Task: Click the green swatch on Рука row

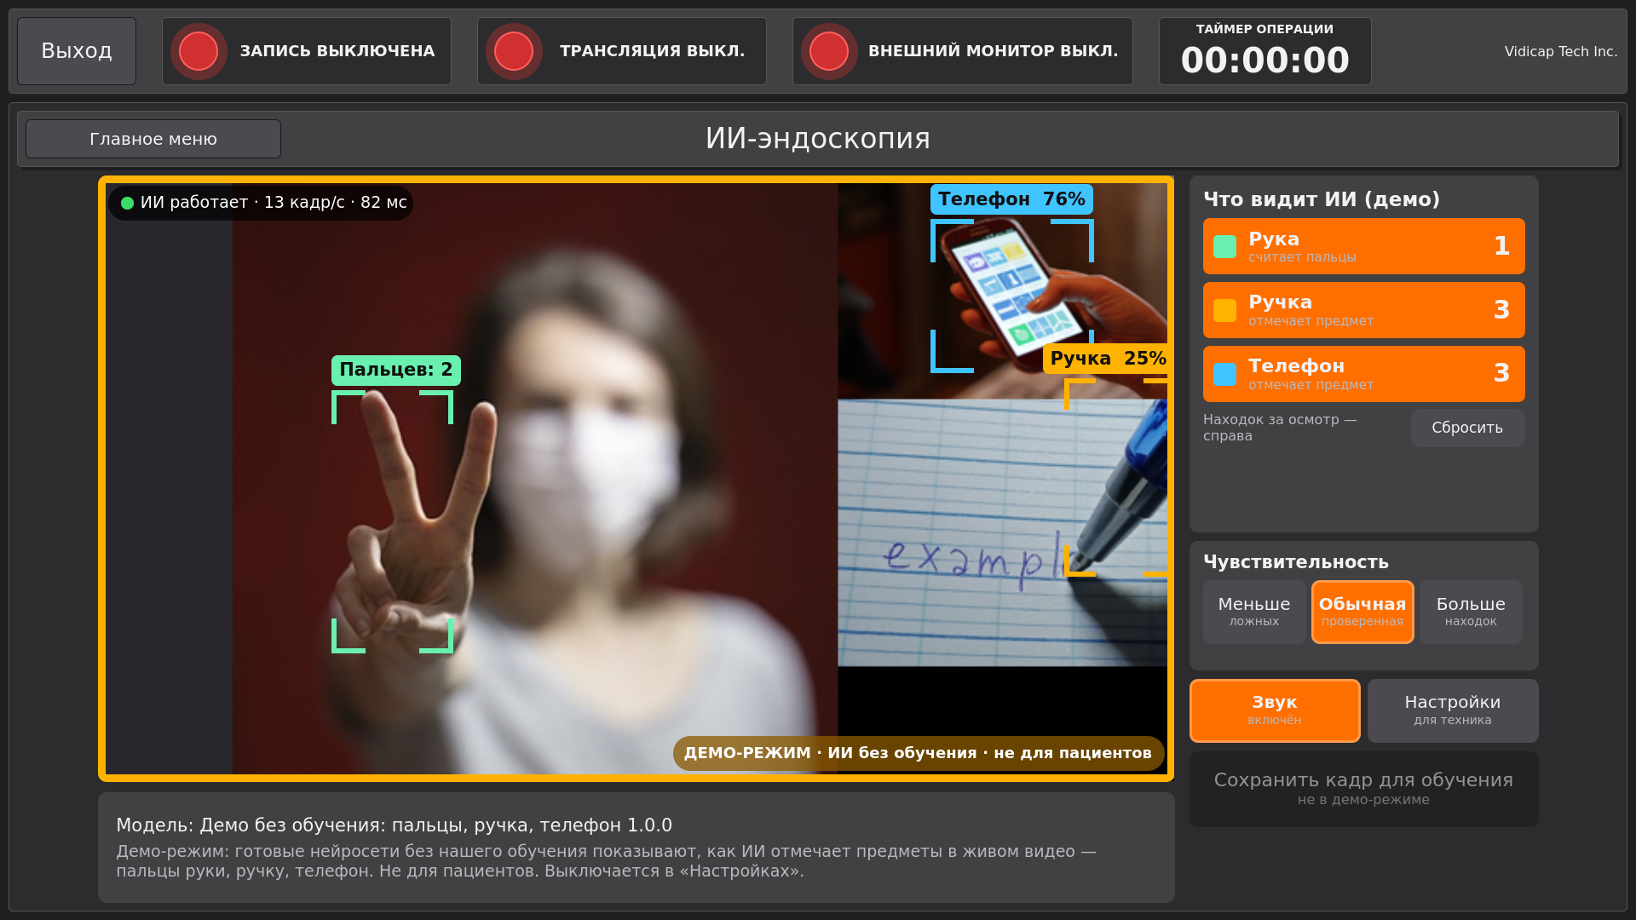Action: (1224, 246)
